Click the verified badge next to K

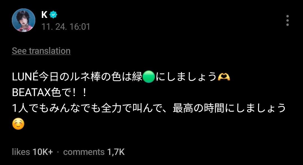pos(53,15)
